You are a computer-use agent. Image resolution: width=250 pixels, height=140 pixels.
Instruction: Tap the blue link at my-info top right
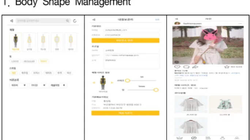pos(157,20)
